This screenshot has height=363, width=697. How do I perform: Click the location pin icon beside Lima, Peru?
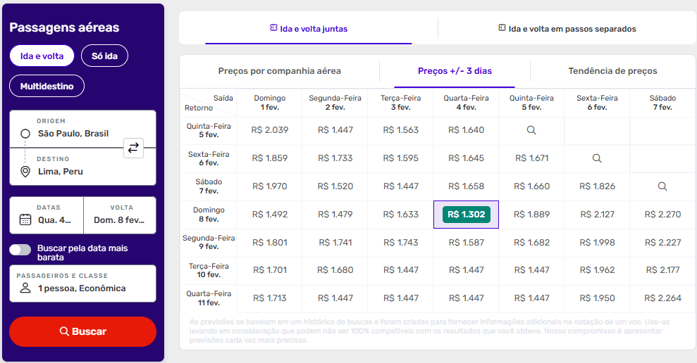(x=25, y=172)
